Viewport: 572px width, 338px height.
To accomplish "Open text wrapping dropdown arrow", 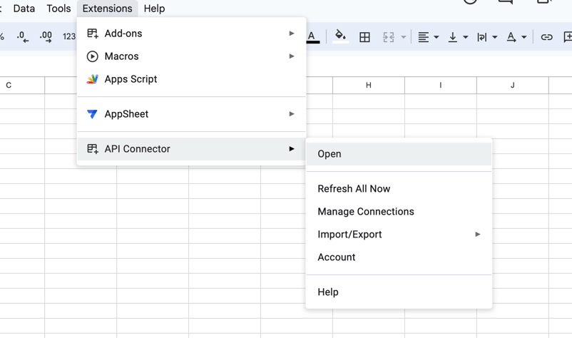I will (x=495, y=37).
